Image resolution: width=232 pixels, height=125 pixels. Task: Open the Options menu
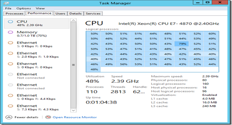click(x=24, y=8)
